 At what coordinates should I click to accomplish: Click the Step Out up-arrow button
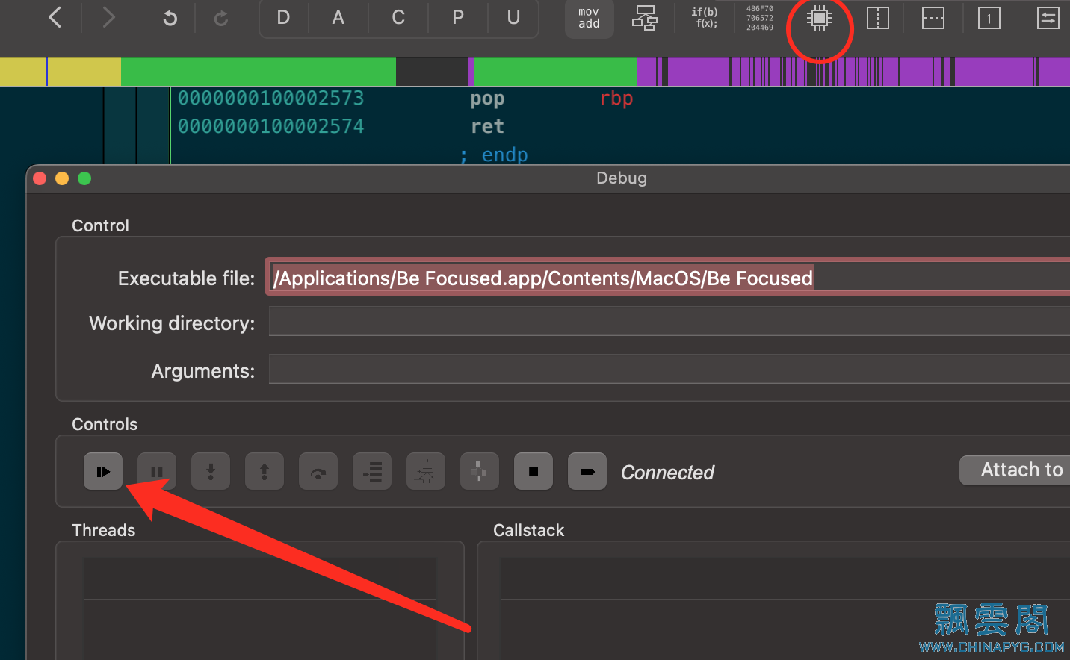point(265,471)
